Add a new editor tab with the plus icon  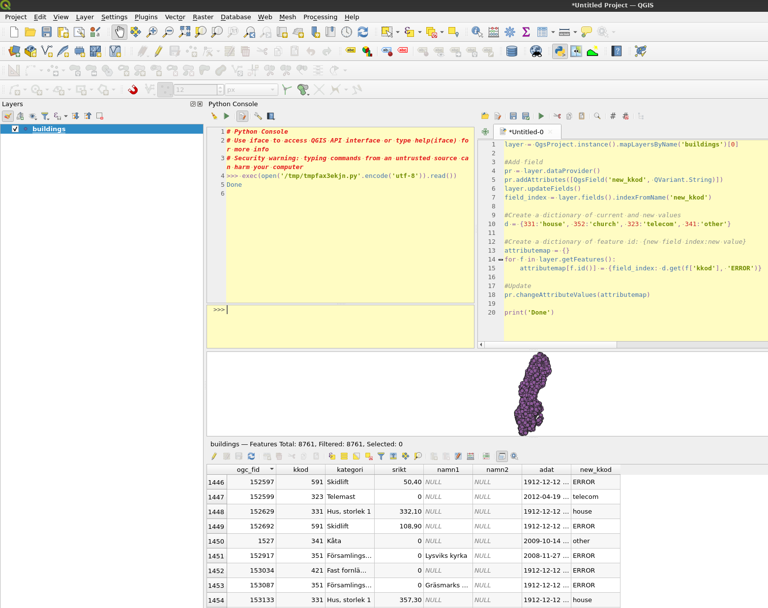485,132
